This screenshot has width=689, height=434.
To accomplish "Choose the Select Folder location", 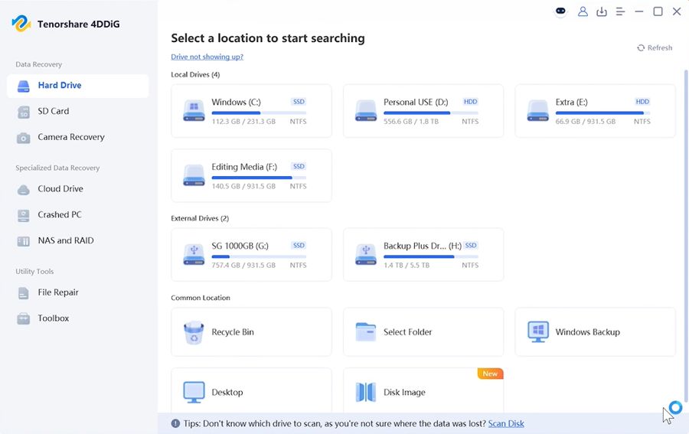I will tap(423, 332).
